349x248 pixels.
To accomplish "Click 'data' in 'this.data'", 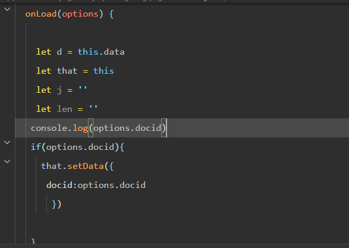I will click(114, 52).
